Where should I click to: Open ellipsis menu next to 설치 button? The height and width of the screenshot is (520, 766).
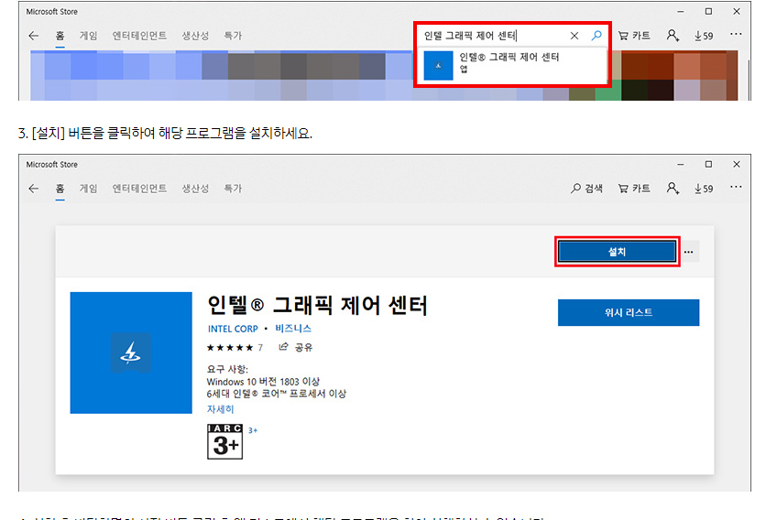click(x=689, y=252)
